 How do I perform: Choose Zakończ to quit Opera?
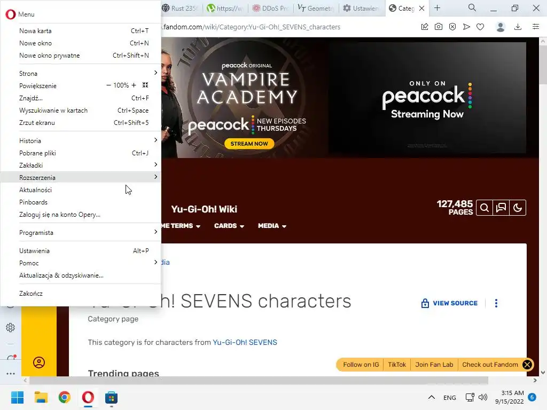81,294
